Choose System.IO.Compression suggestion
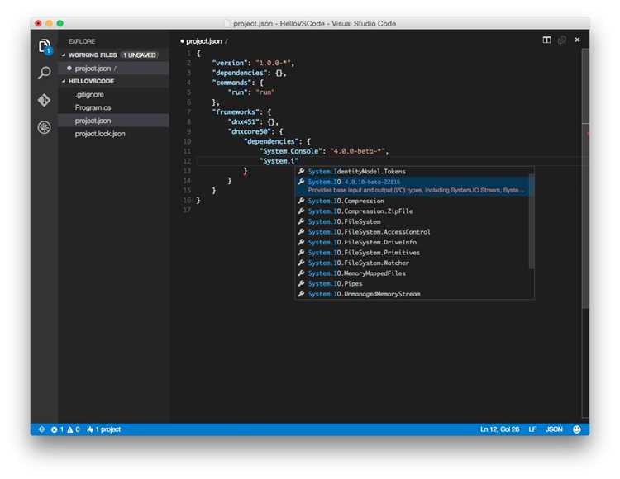The width and height of the screenshot is (620, 479). 413,201
